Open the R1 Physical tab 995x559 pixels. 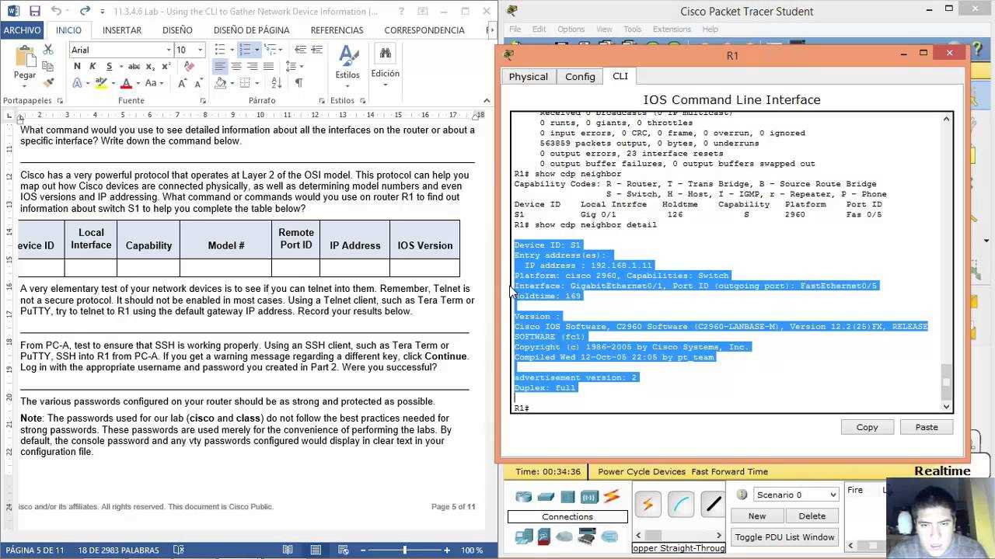click(529, 77)
